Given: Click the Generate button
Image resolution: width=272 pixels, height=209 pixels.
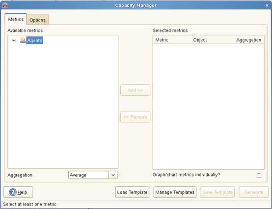Looking at the screenshot, I should point(254,192).
